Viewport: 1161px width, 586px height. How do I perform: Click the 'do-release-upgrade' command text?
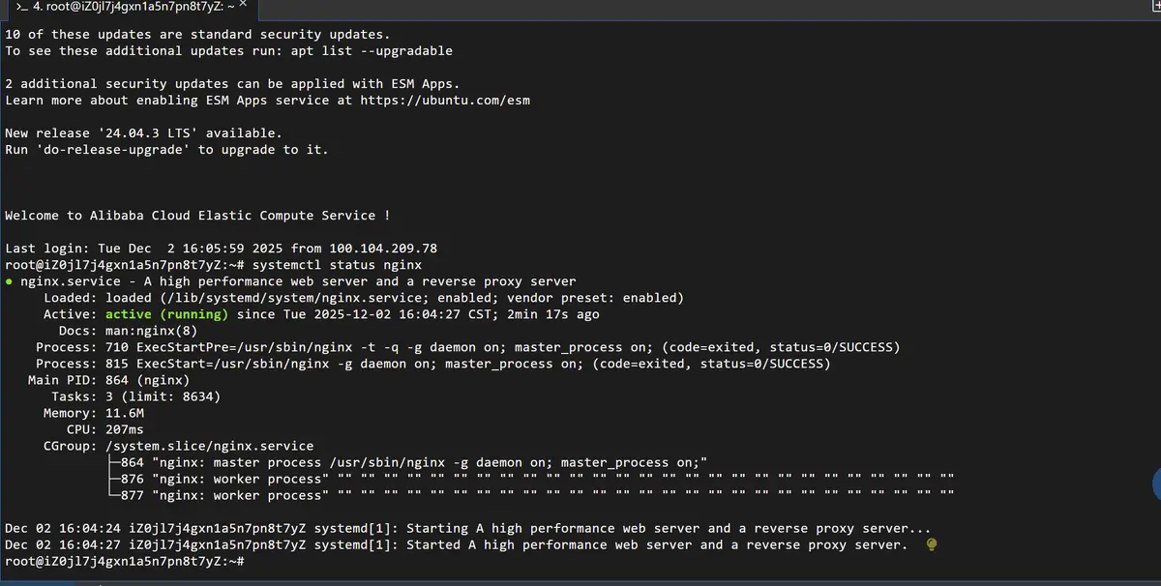click(x=109, y=149)
